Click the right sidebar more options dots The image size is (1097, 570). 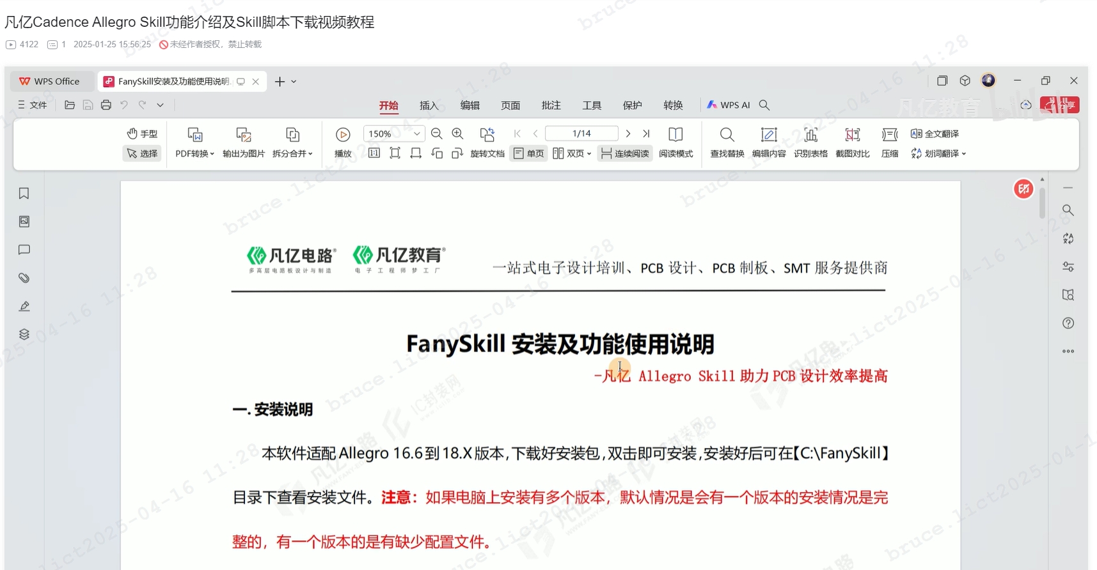click(x=1068, y=351)
